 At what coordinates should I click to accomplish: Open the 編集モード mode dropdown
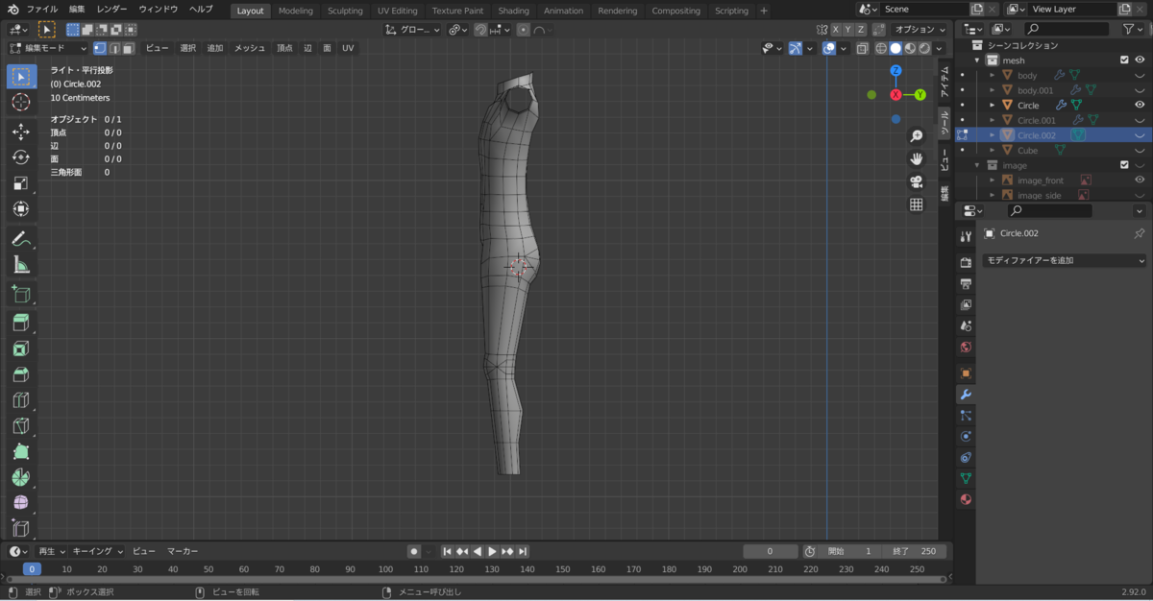tap(48, 48)
